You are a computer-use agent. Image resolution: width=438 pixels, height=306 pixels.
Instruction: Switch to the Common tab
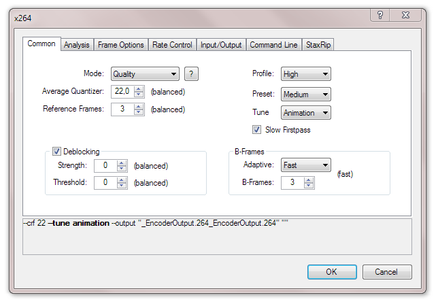point(41,44)
